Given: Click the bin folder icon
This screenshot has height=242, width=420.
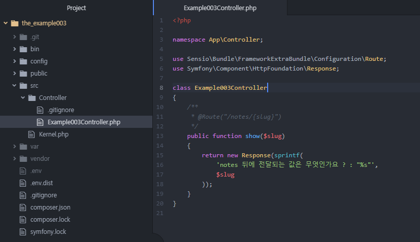Looking at the screenshot, I should tap(23, 49).
